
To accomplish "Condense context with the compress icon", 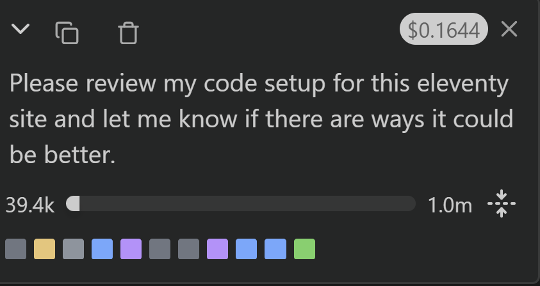I will [x=502, y=204].
